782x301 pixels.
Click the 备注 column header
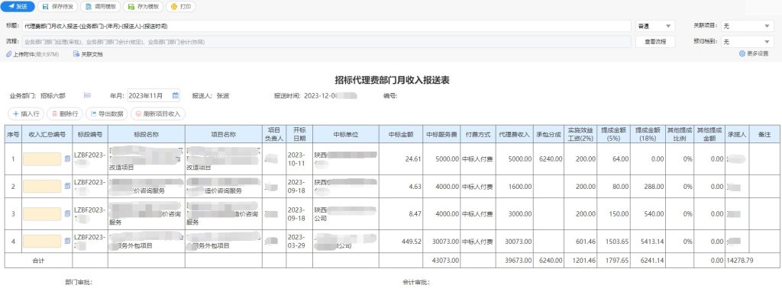tap(764, 134)
